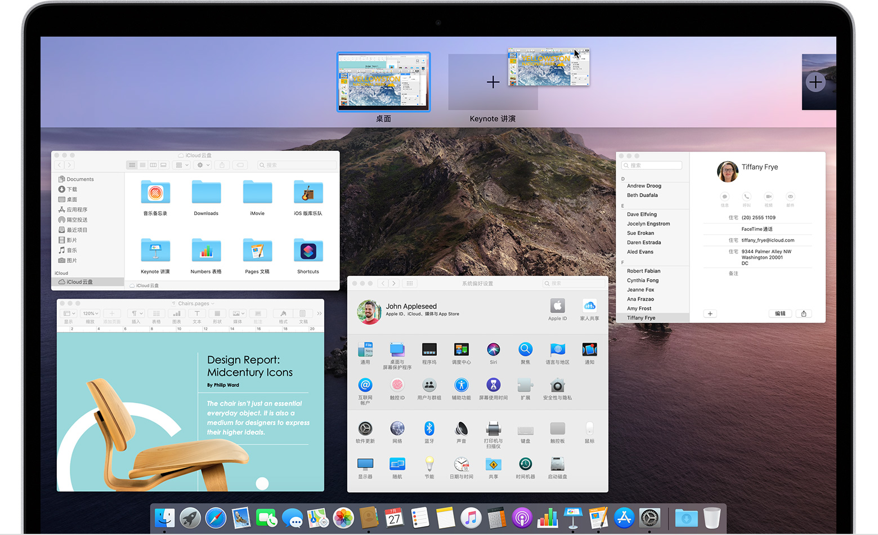Insert a 图表 from the Pages toolbar

(x=177, y=314)
